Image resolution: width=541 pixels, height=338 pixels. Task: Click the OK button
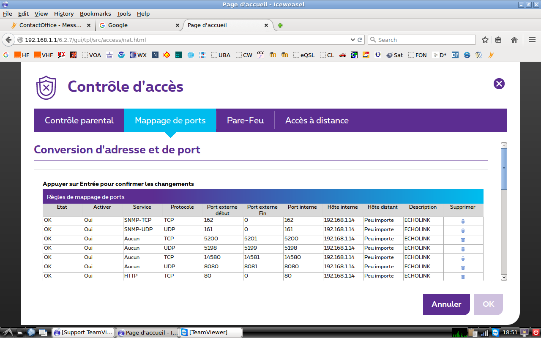pos(489,305)
